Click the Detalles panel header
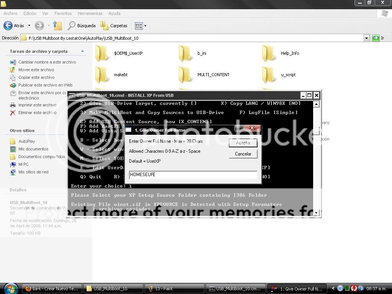392x294 pixels. click(18, 190)
